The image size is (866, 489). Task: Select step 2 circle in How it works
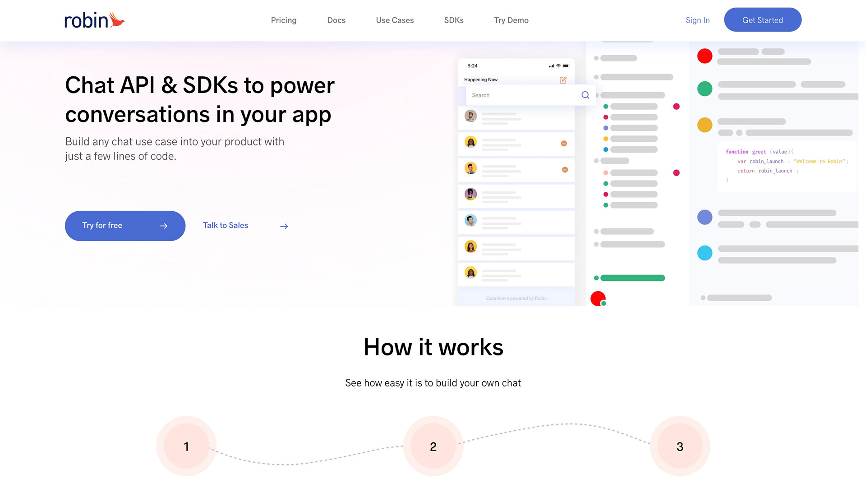point(433,446)
